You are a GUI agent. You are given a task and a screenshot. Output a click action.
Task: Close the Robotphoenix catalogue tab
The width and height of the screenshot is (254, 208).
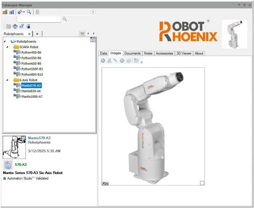pyautogui.click(x=29, y=34)
